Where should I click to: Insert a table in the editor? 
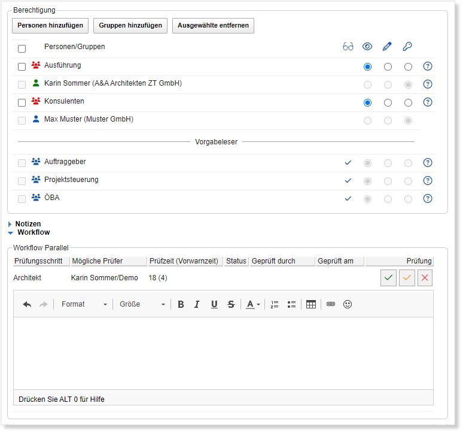click(310, 304)
